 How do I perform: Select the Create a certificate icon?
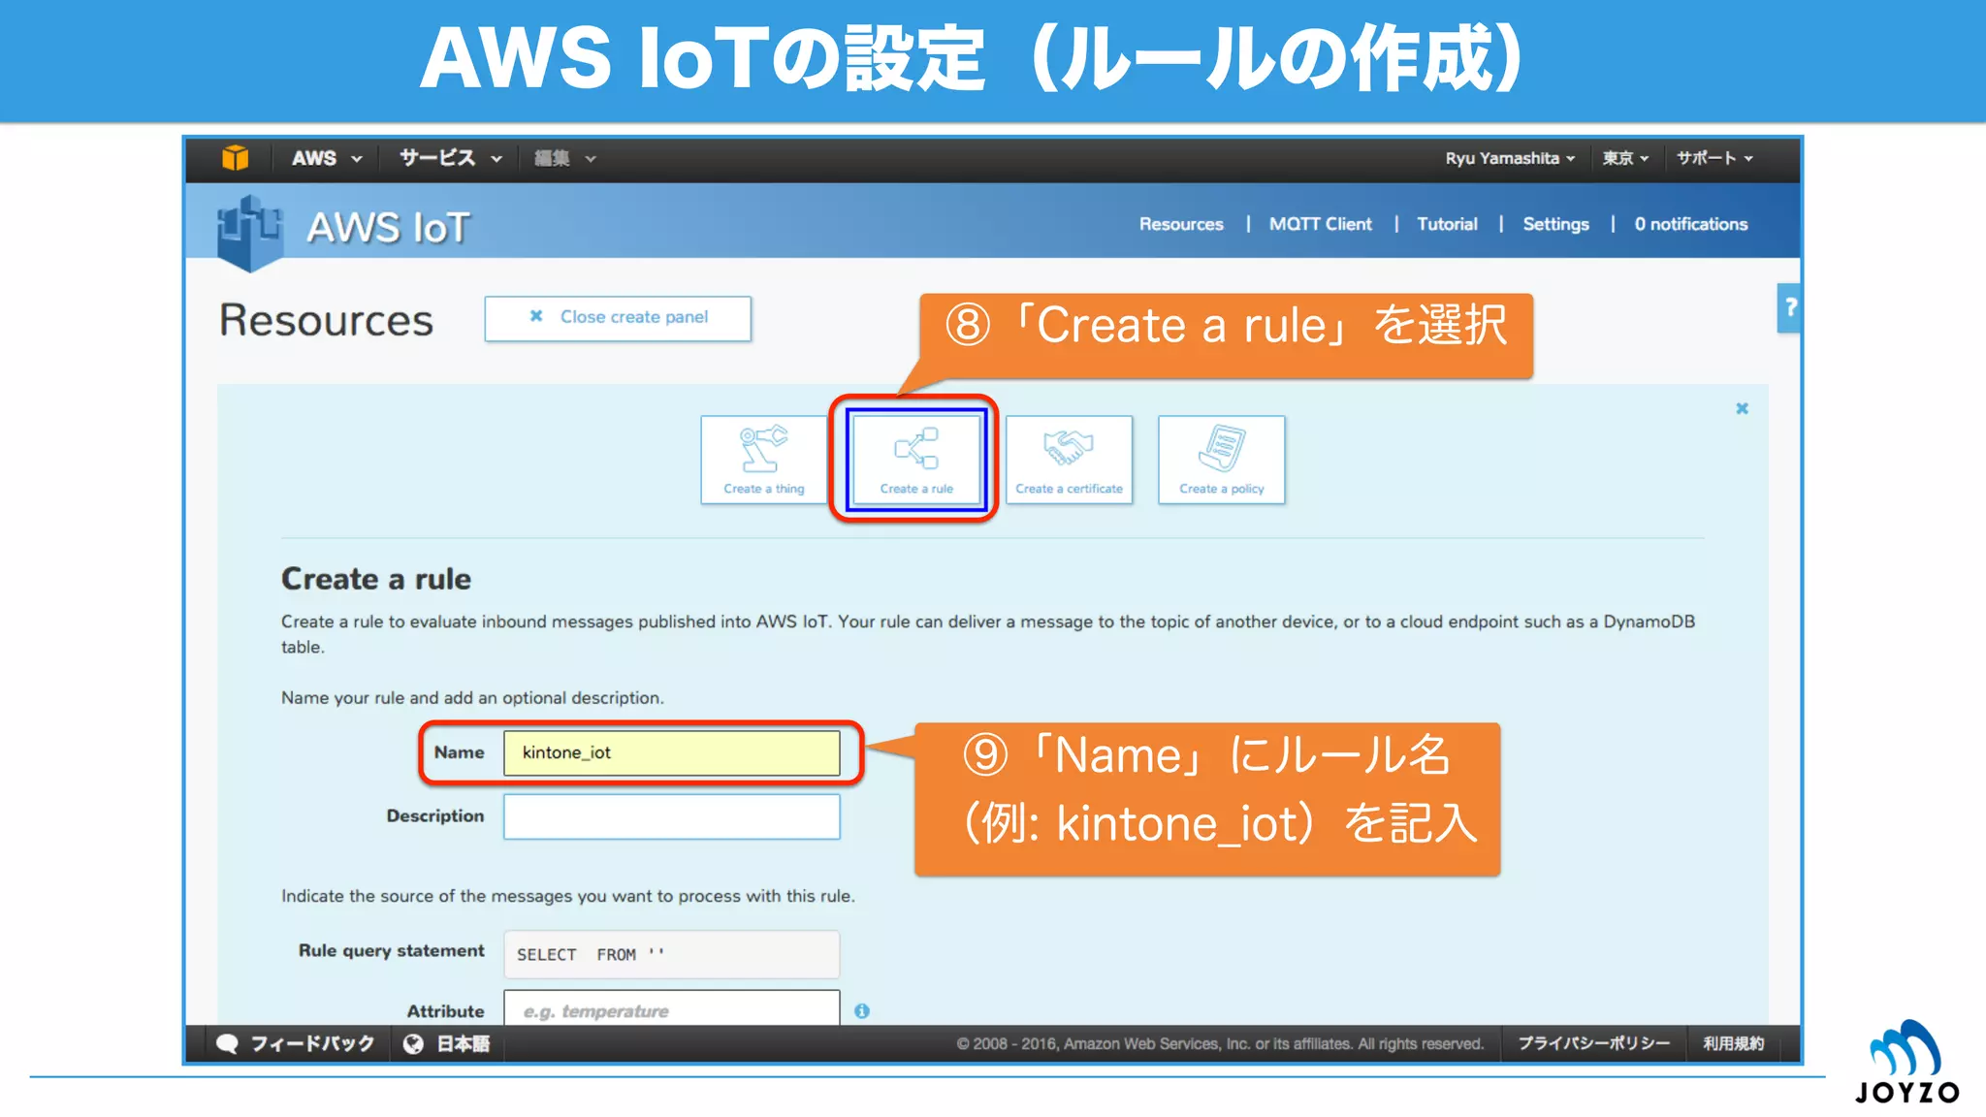click(1069, 460)
